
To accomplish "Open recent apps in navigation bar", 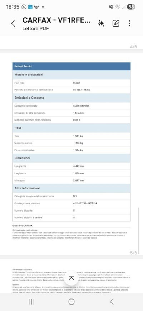I will (x=31, y=302).
